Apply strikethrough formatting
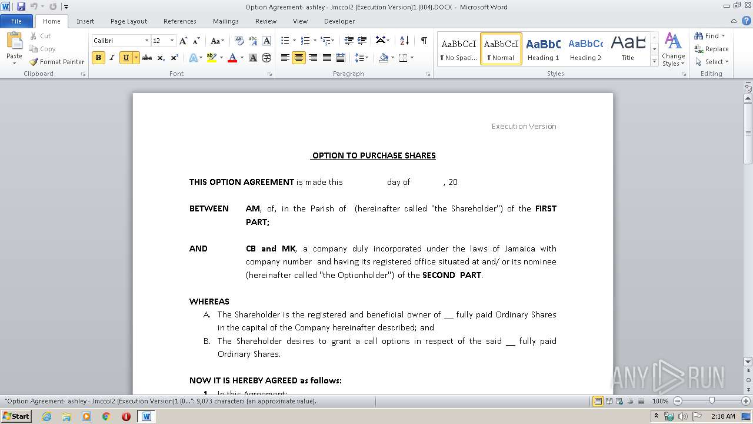753x424 pixels. tap(147, 58)
